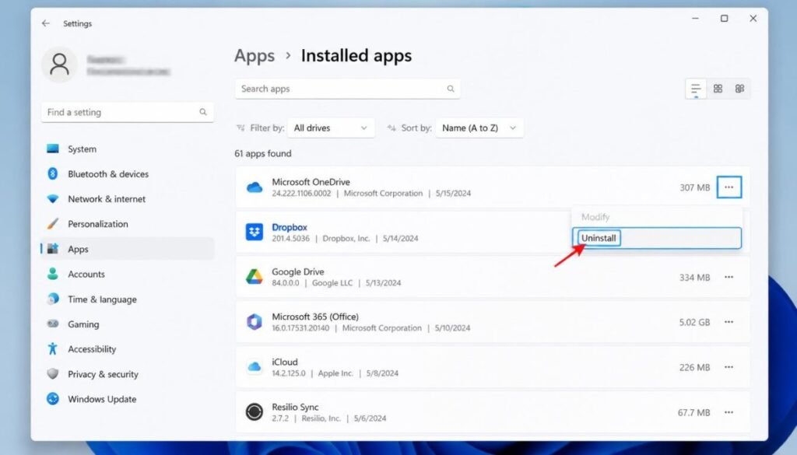797x455 pixels.
Task: Select the iCloud app name
Action: 285,362
